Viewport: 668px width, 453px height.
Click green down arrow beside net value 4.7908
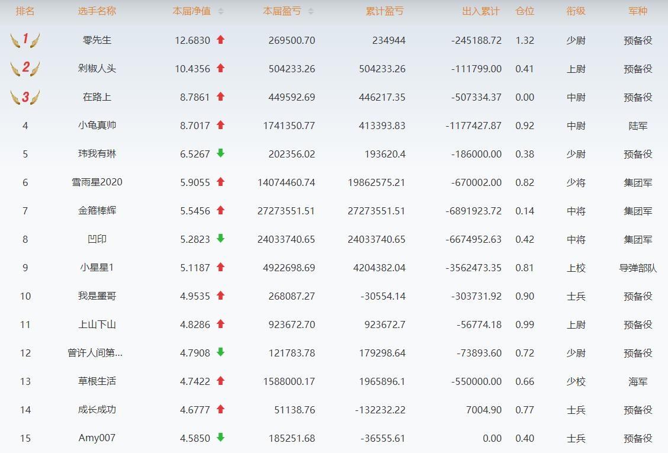coord(221,352)
